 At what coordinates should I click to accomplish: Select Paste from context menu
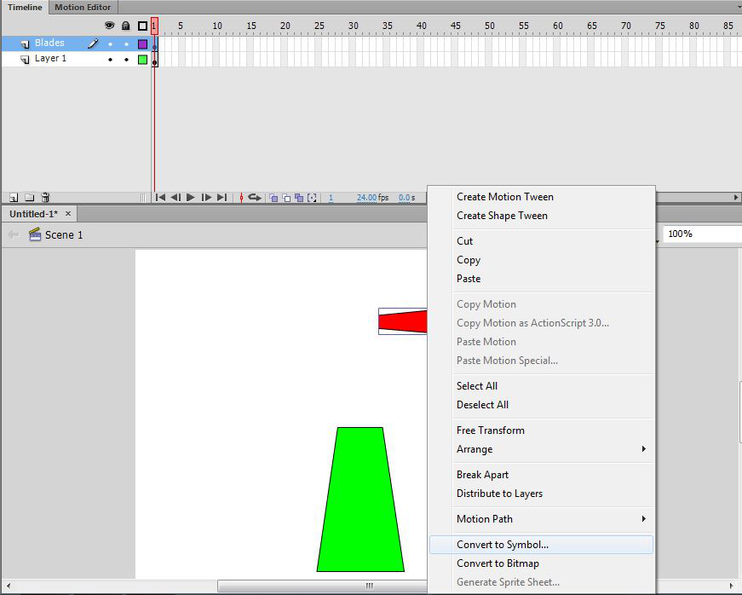point(469,279)
